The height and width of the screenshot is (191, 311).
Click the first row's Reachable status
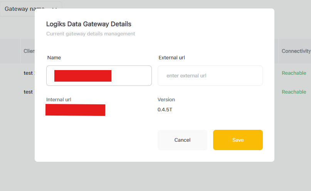coord(294,73)
